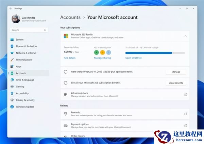
Task: Open Gaming controller icon
Action: click(x=12, y=87)
